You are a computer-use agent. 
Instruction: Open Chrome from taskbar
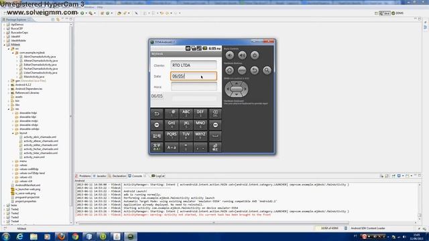coord(75,236)
